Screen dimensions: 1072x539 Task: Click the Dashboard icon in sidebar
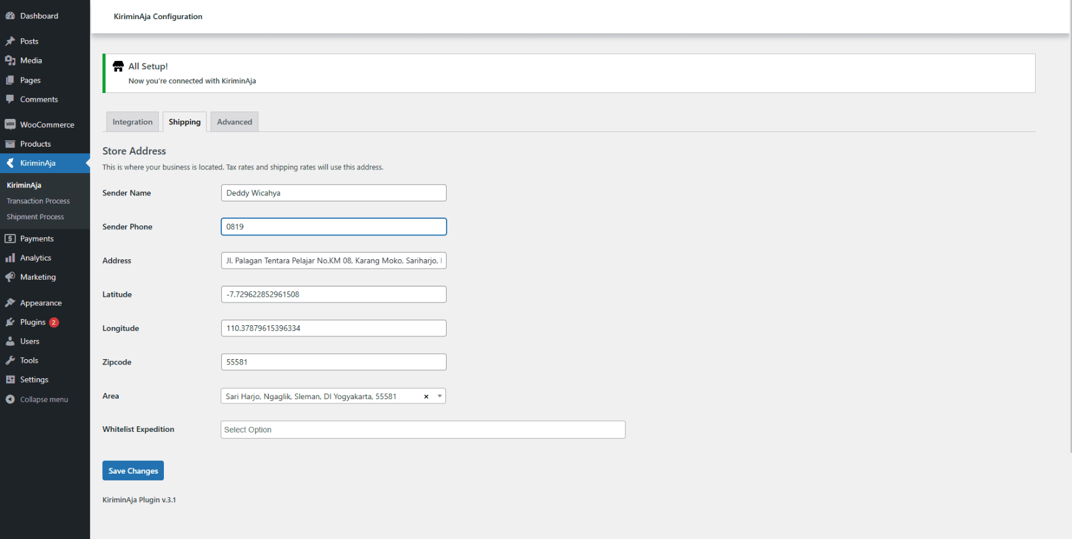coord(10,16)
